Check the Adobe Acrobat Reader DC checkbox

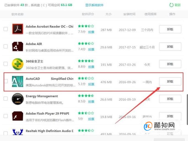click(6, 29)
